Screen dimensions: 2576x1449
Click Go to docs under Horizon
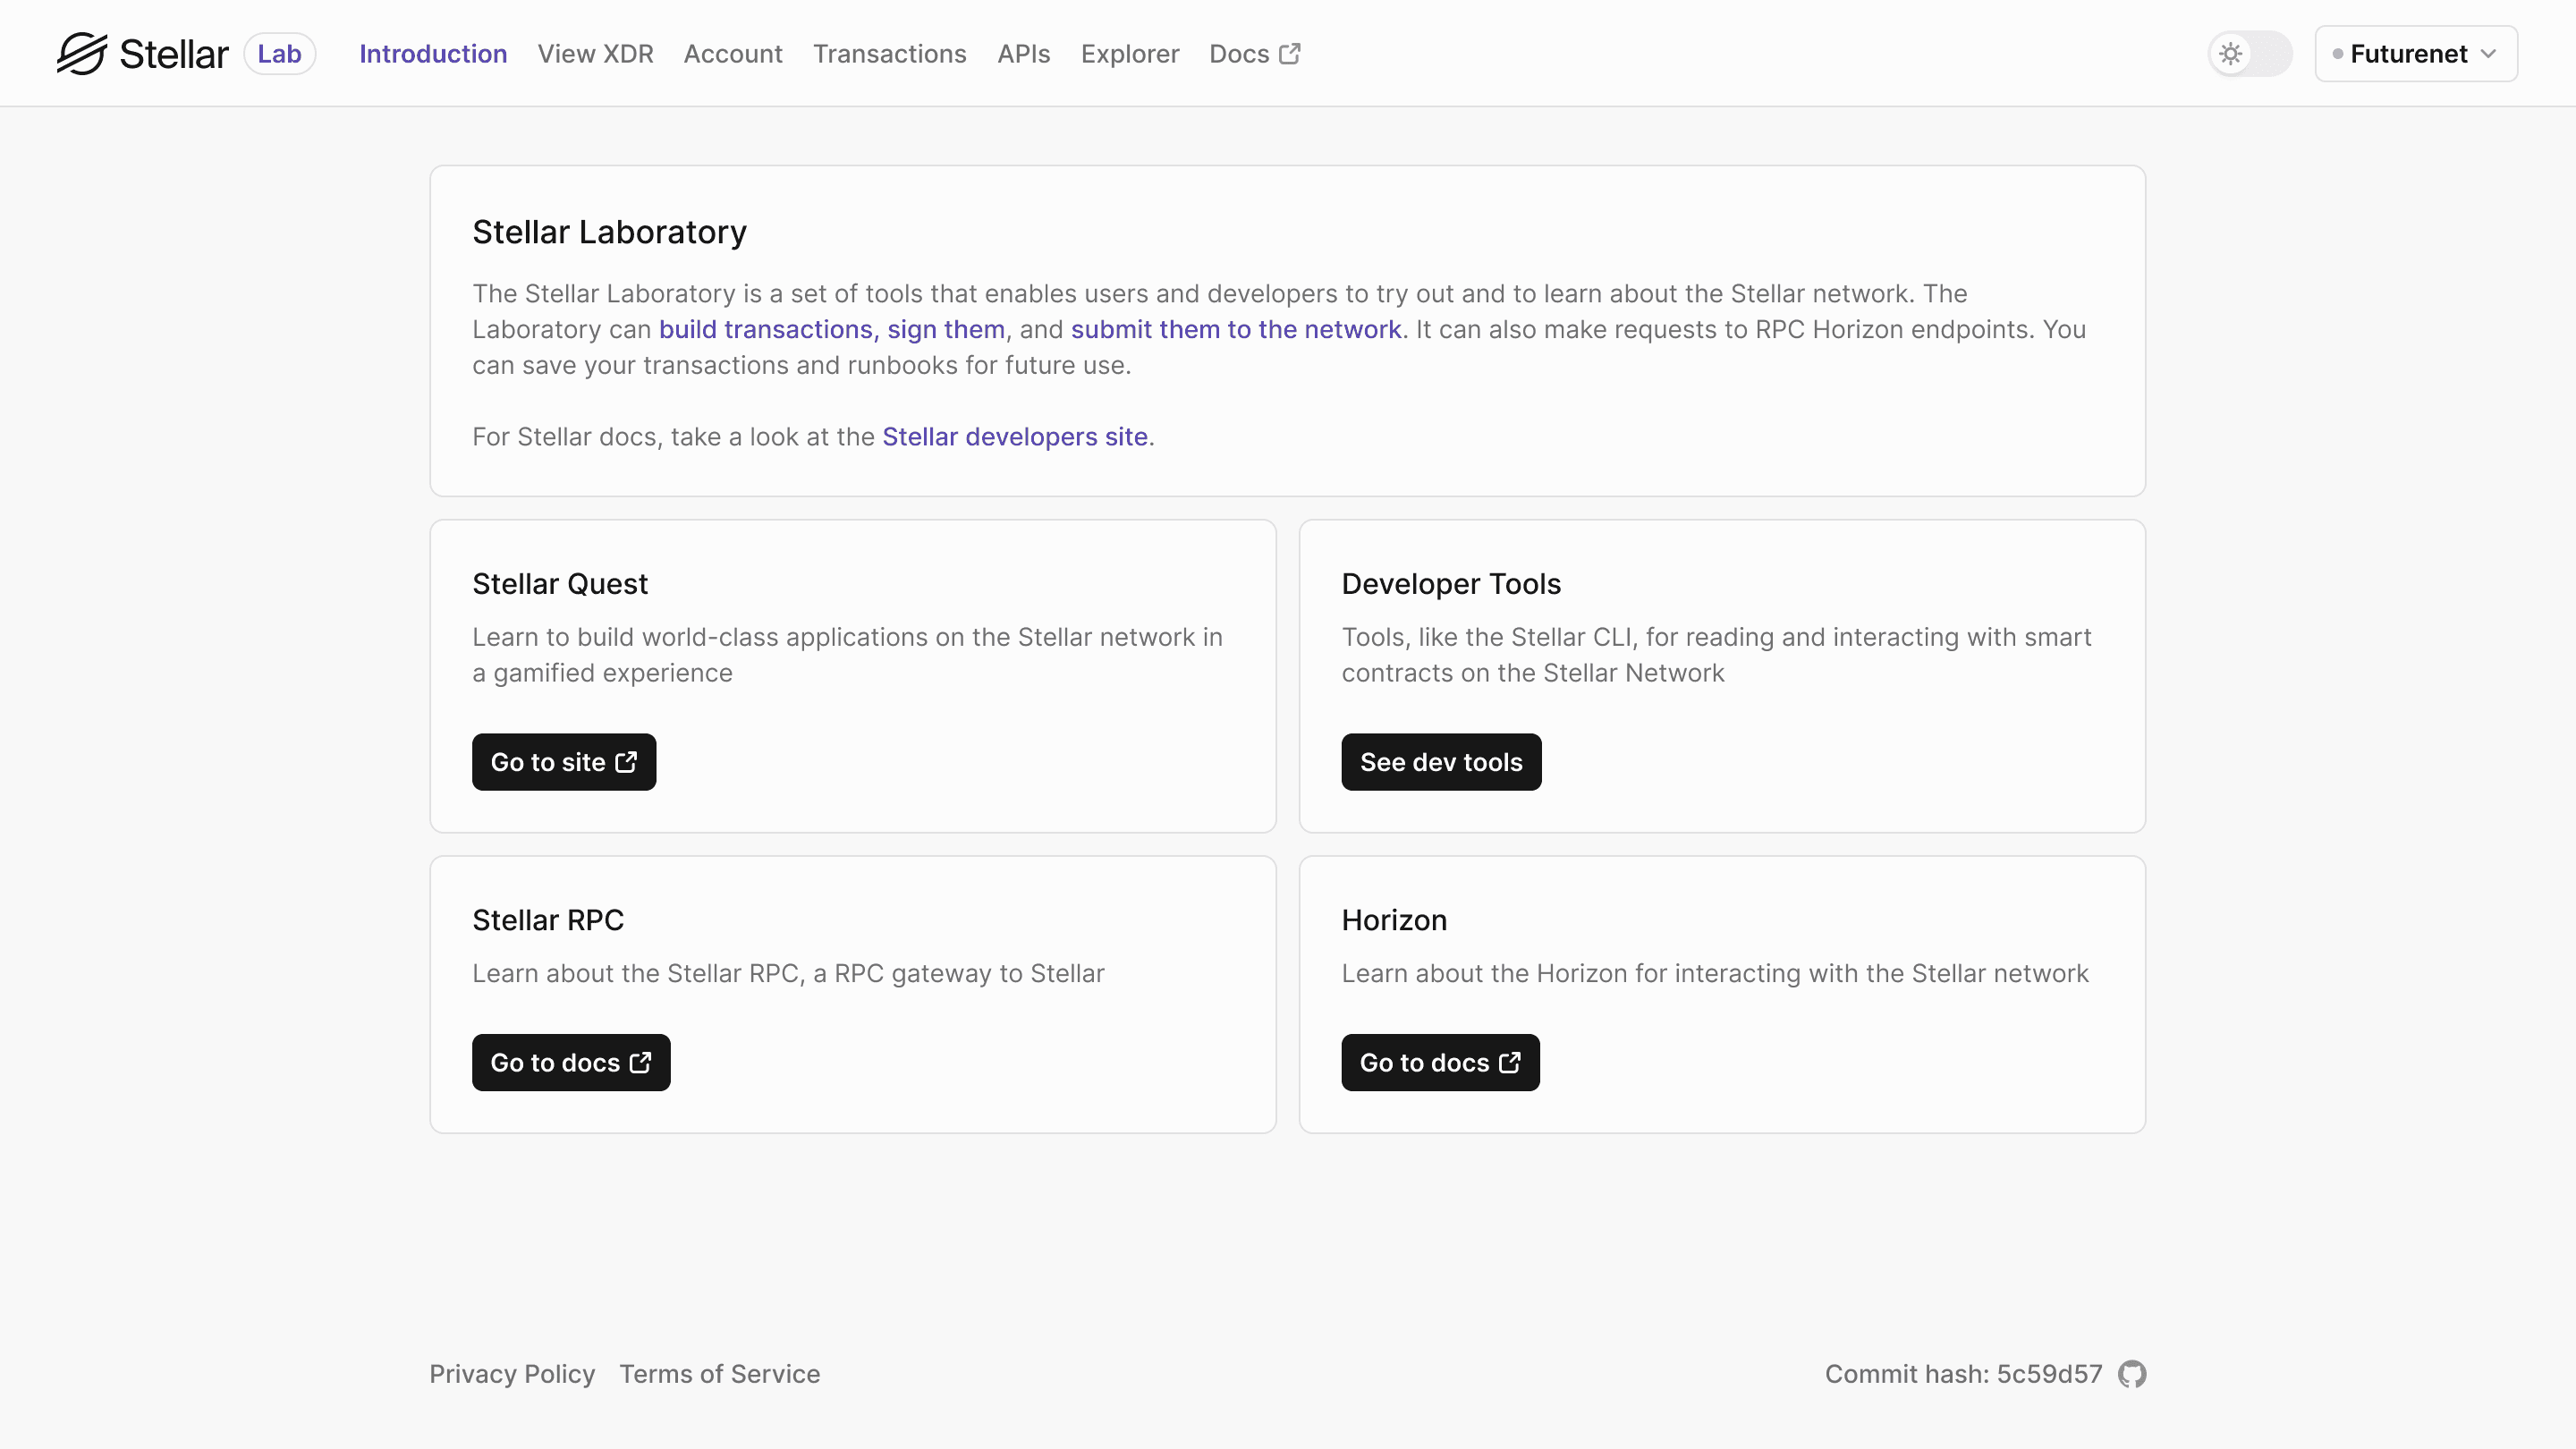point(1440,1063)
